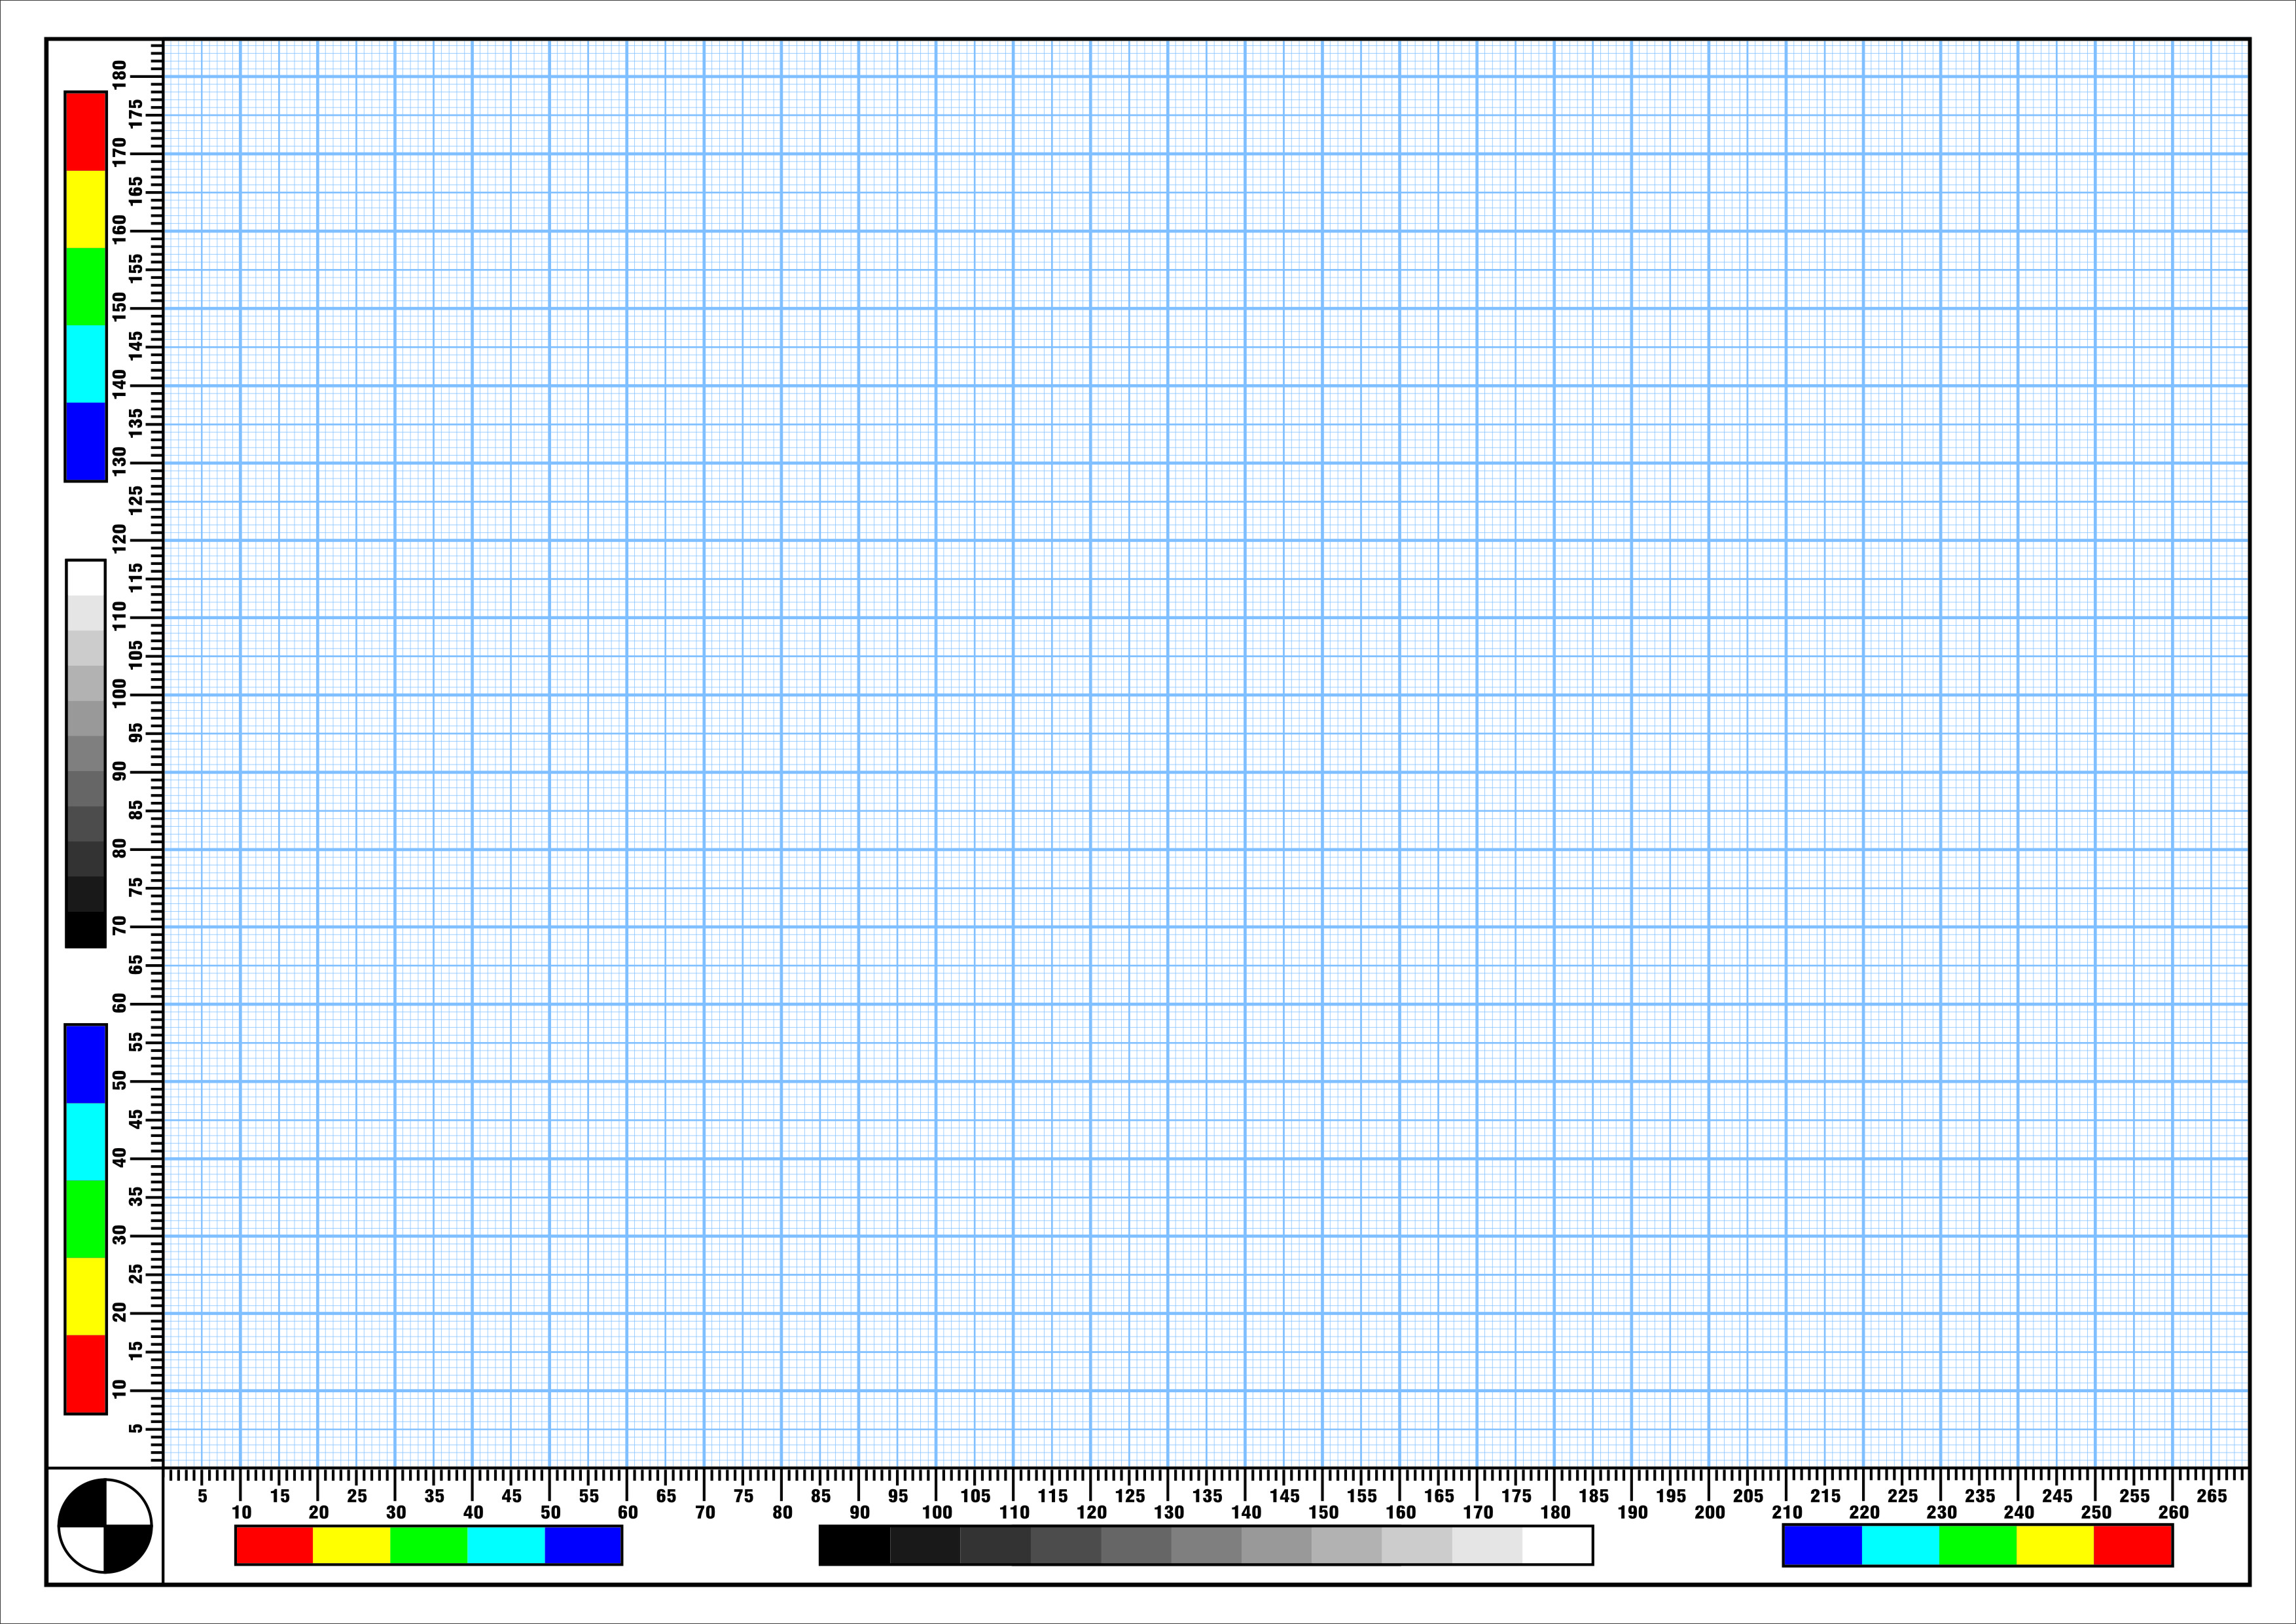This screenshot has width=2296, height=1624.
Task: Select white swatch of the vertical grayscale bar
Action: (x=86, y=578)
